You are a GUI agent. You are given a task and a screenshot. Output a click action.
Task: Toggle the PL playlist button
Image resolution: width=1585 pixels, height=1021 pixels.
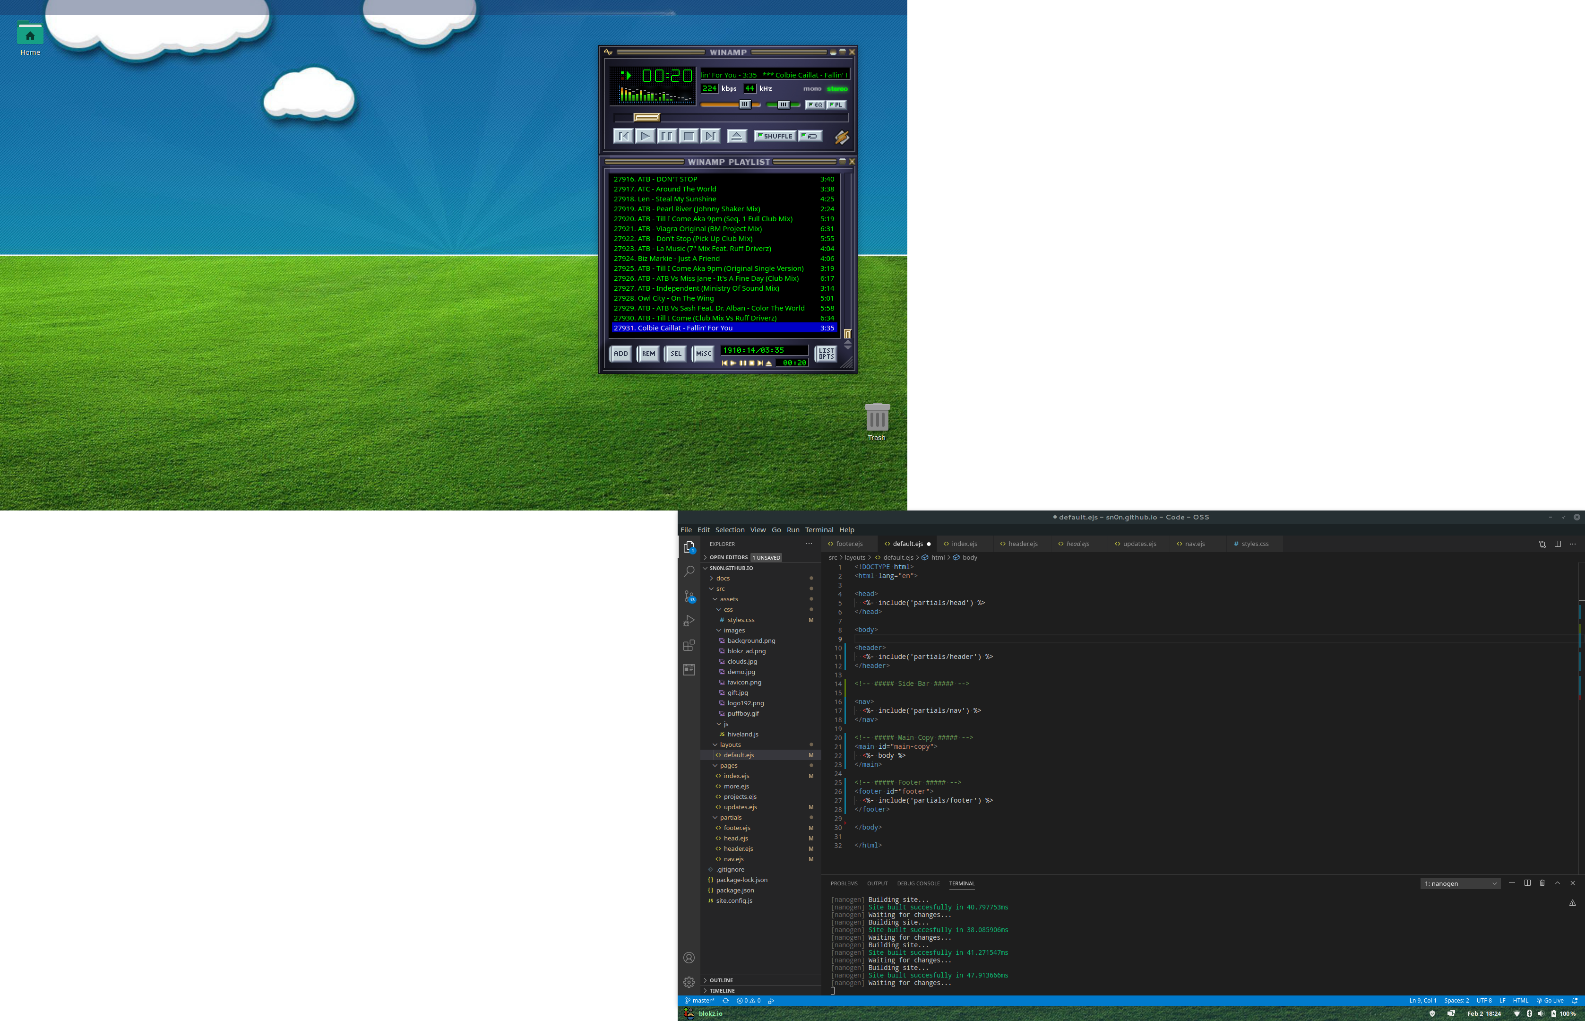(x=836, y=105)
